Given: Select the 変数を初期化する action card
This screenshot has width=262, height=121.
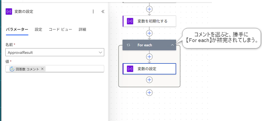Looking at the screenshot, I should point(149,21).
